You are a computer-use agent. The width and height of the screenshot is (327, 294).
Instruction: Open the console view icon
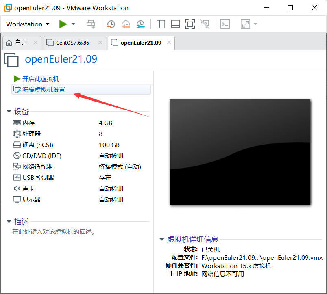(x=225, y=24)
